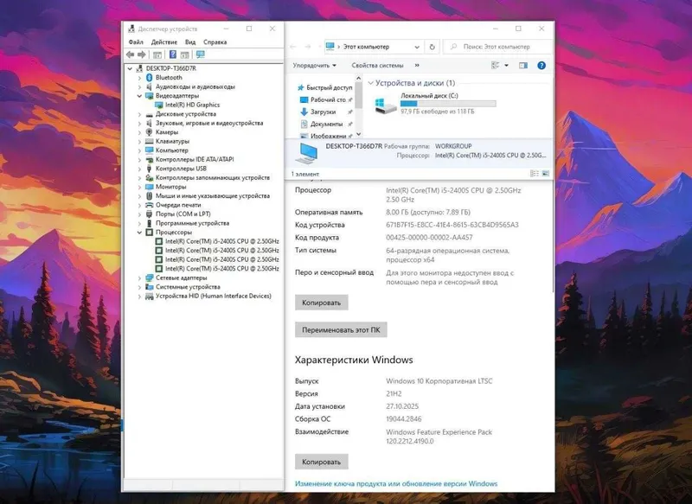Image resolution: width=692 pixels, height=504 pixels.
Task: Click the Forward arrow in Device Manager toolbar
Action: pos(141,54)
